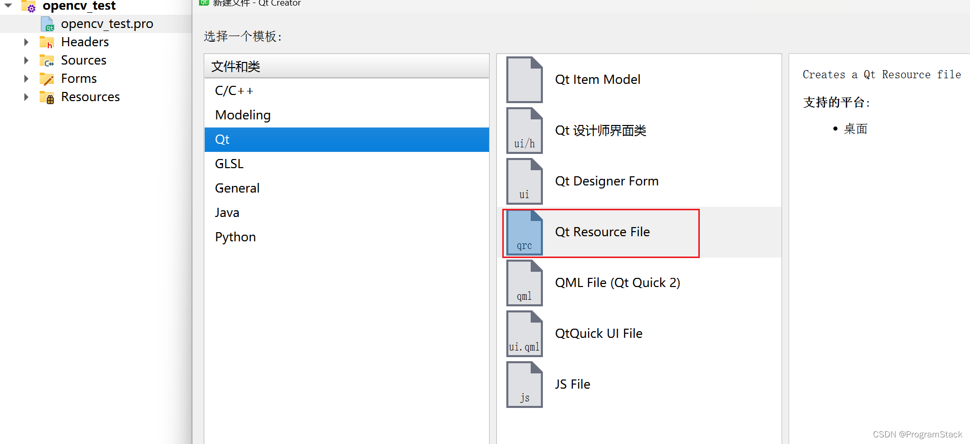Image resolution: width=970 pixels, height=444 pixels.
Task: Click the ui Qt Designer Form icon
Action: pos(524,181)
